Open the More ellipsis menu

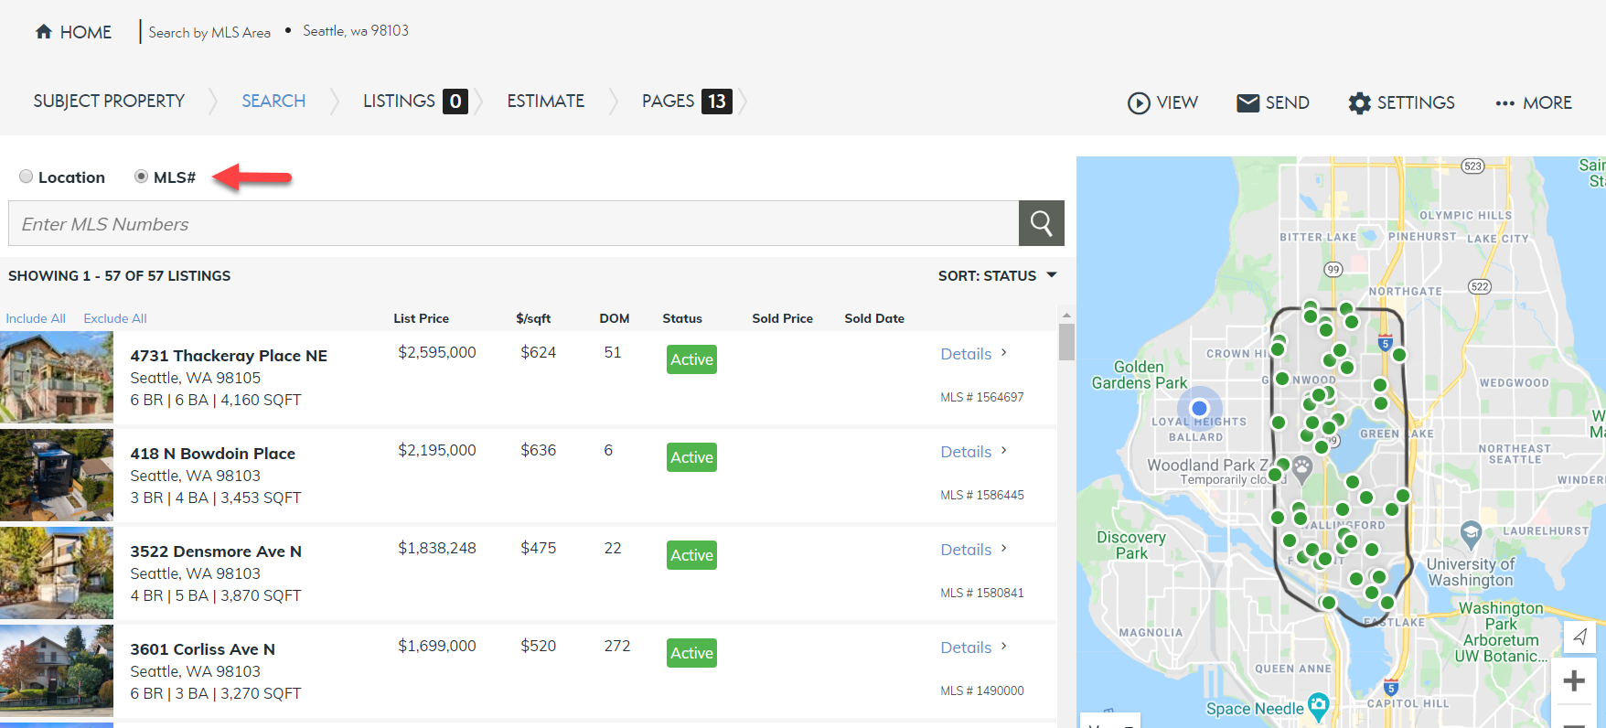1504,103
